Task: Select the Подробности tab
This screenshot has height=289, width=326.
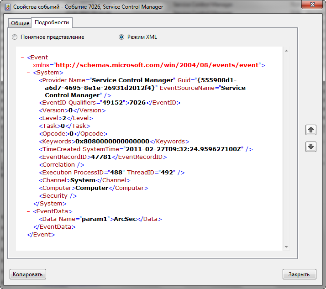Action: (52, 22)
